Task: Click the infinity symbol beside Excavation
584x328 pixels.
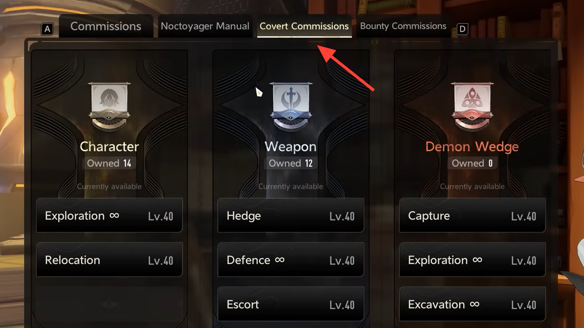Action: pos(474,304)
